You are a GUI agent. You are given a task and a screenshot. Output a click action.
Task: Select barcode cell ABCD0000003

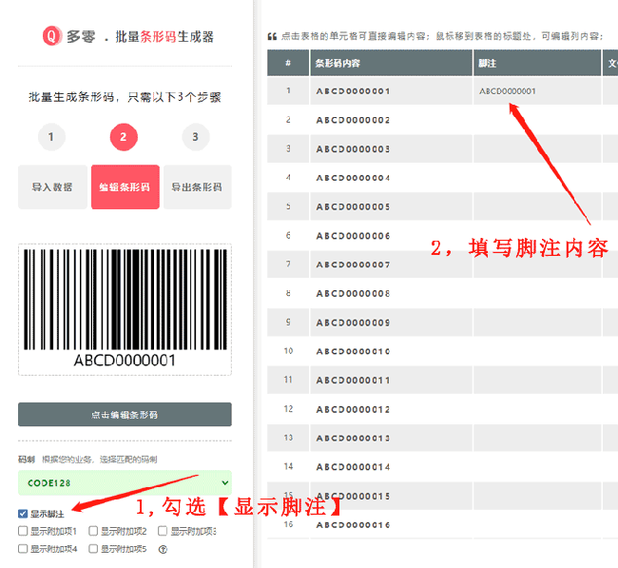point(391,148)
